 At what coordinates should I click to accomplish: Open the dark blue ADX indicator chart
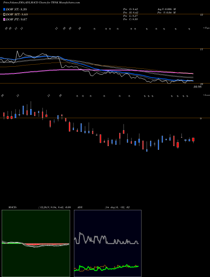(x=108, y=243)
